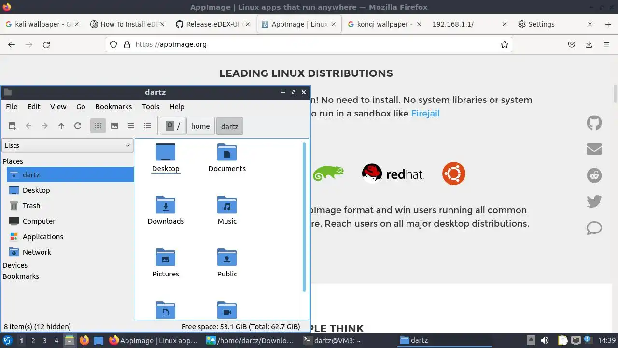618x348 pixels.
Task: Switch to 'Release eDEX-UI' GitHub tab
Action: [213, 24]
